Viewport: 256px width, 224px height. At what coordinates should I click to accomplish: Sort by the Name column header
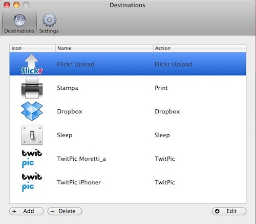[104, 48]
